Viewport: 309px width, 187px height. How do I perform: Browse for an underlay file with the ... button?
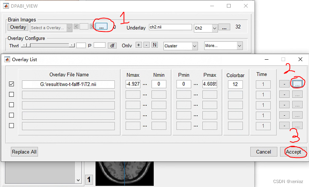(224, 27)
